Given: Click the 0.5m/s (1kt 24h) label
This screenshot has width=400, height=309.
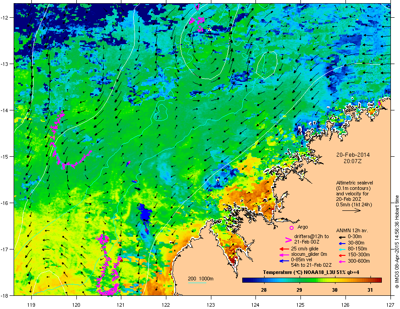Looking at the screenshot, I should [x=354, y=204].
